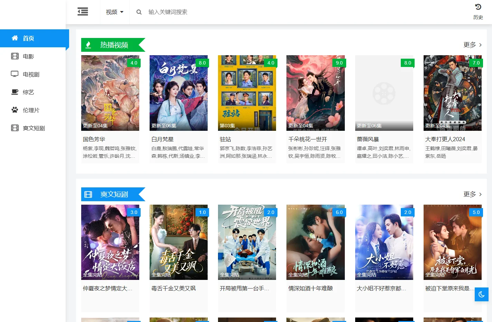The height and width of the screenshot is (322, 492).
Task: Open the 开局被甩 drama poster
Action: click(x=247, y=242)
